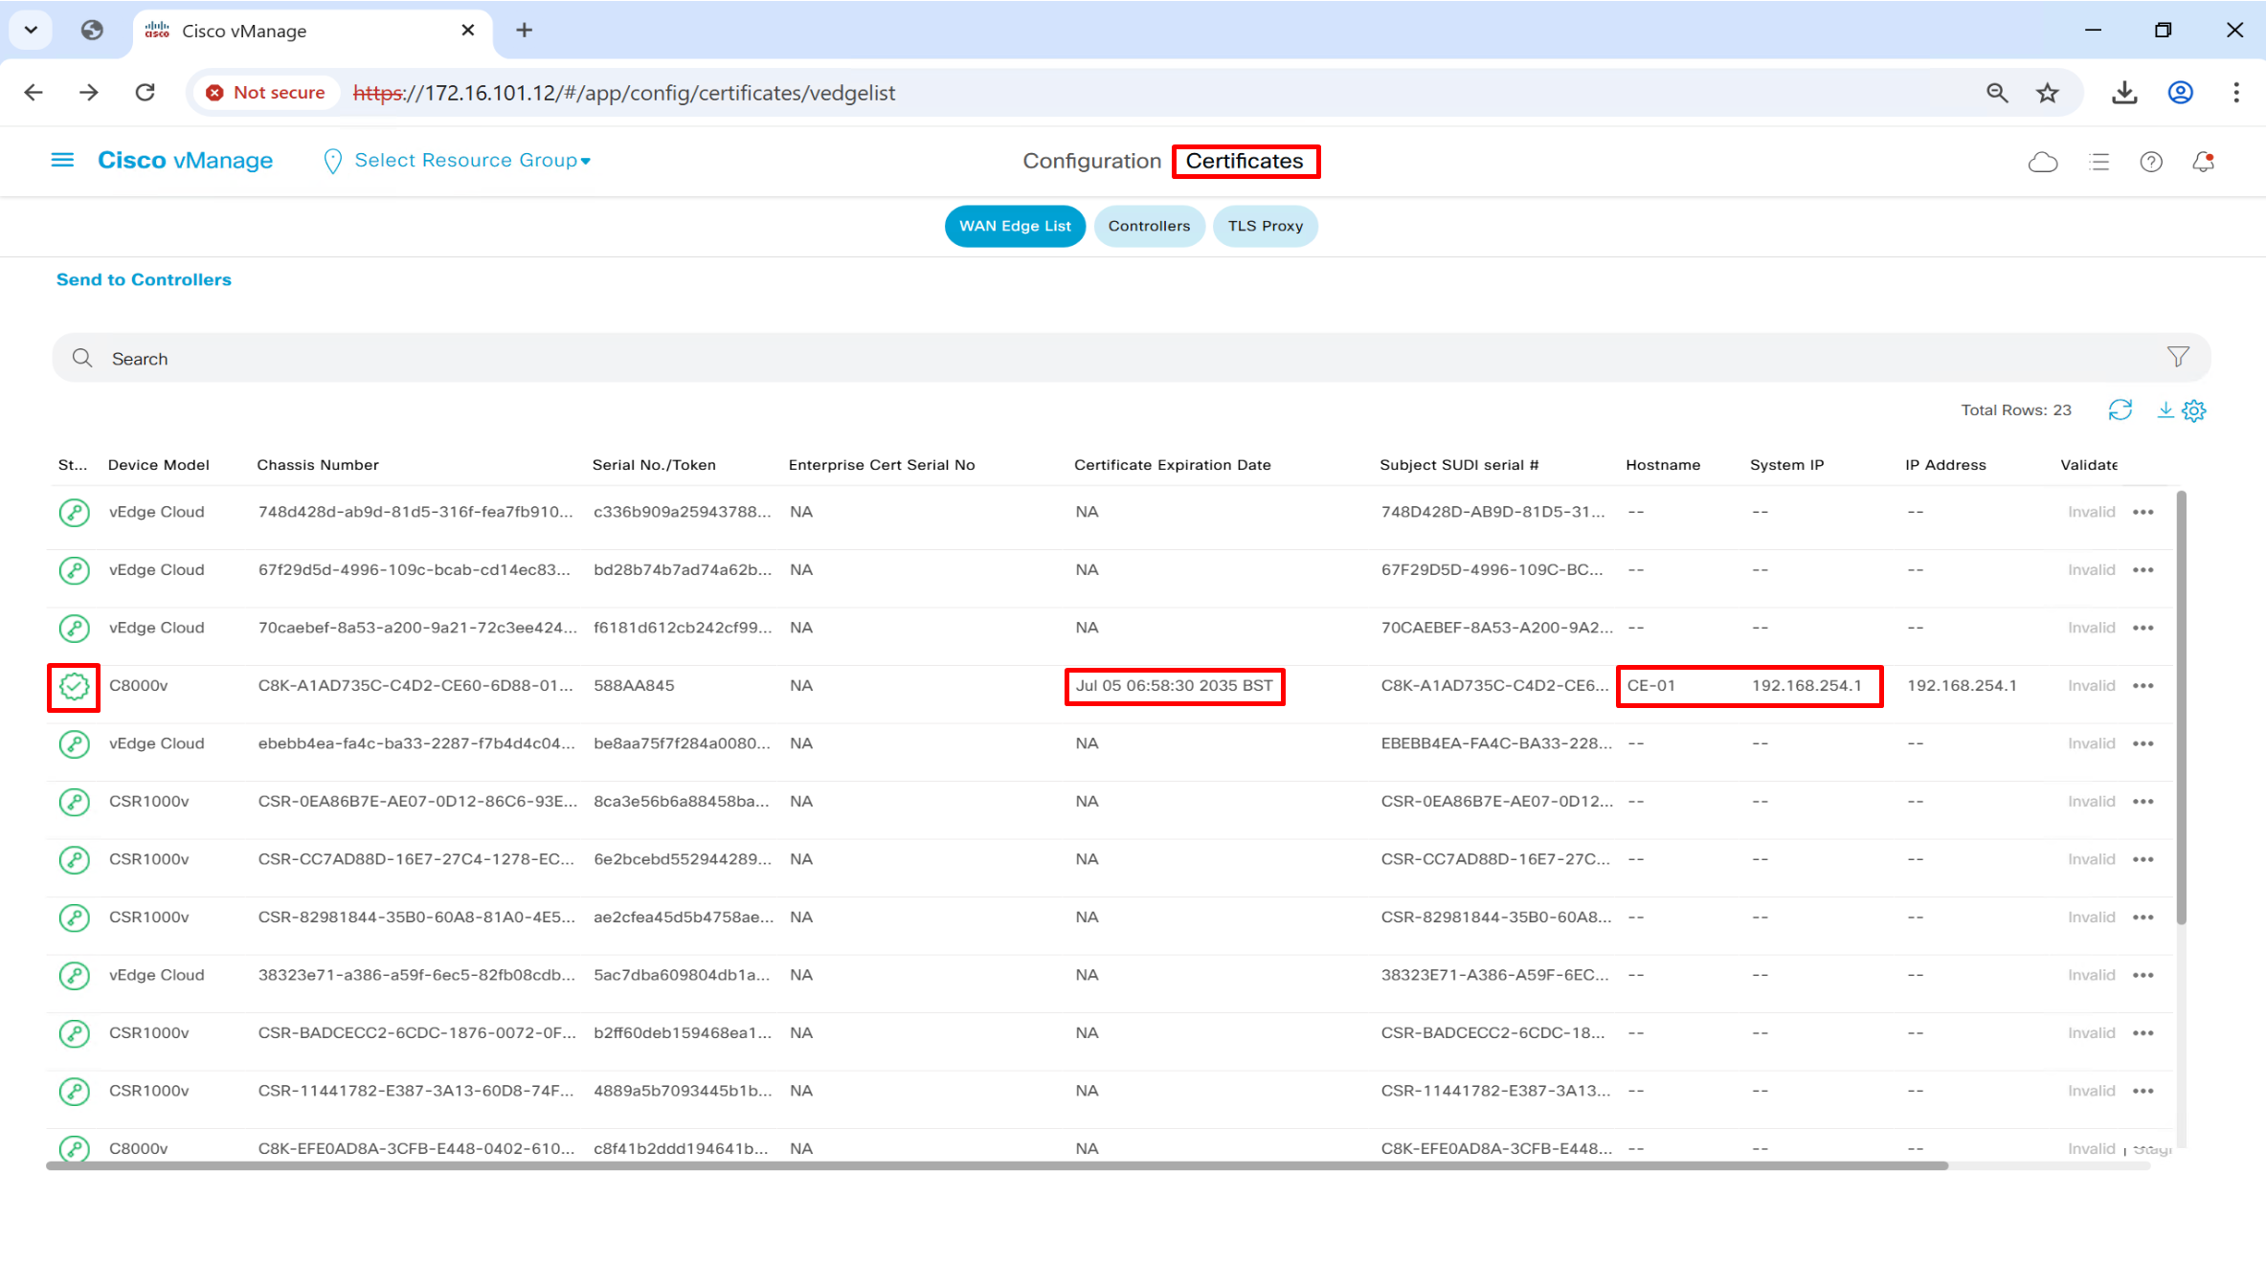Viewport: 2266px width, 1262px height.
Task: Click the search filter funnel icon
Action: 2178,357
